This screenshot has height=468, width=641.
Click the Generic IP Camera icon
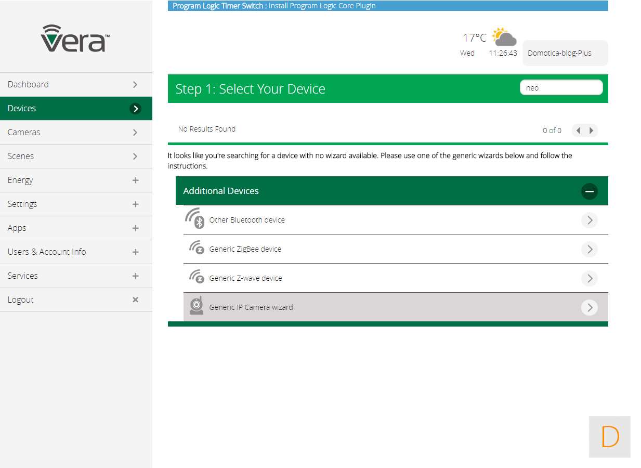(x=196, y=306)
